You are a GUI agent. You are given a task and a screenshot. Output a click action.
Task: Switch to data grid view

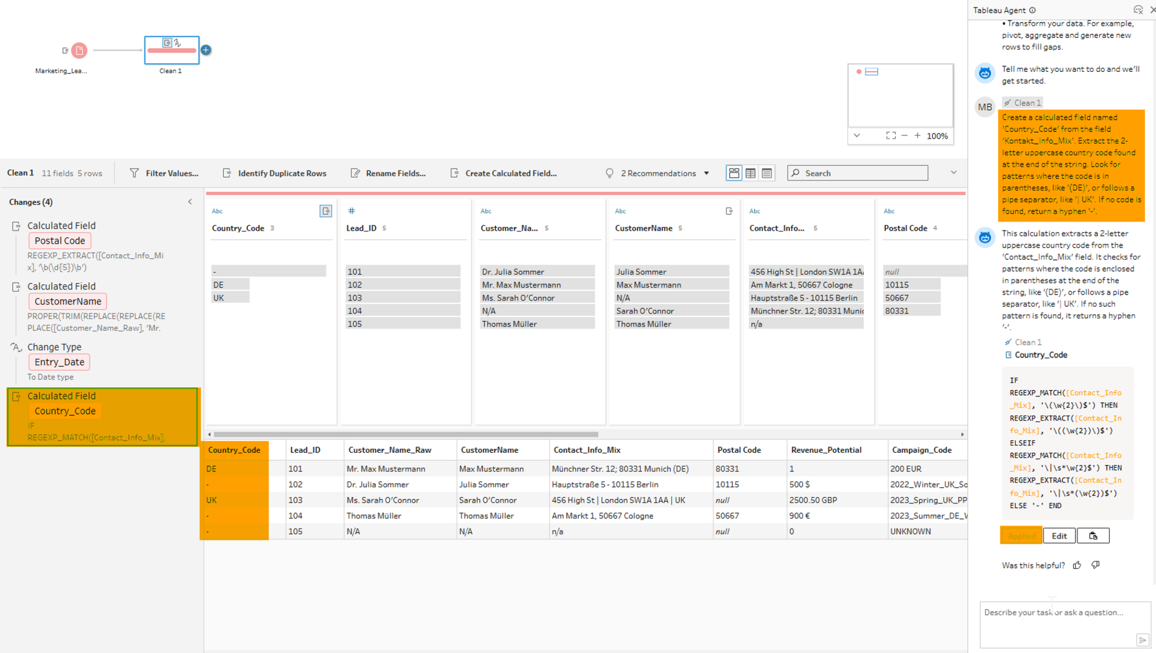(750, 173)
